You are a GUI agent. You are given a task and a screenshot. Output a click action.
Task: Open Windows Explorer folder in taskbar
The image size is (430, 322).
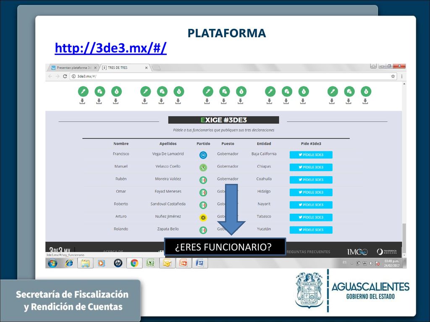(x=85, y=263)
